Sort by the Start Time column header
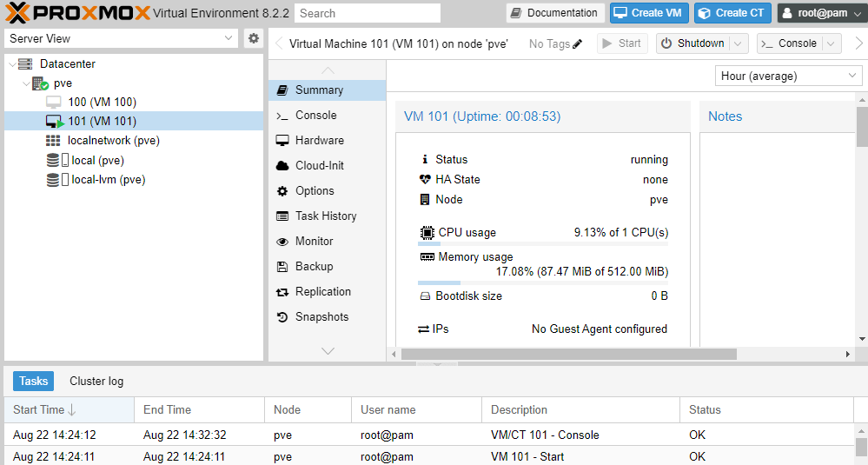This screenshot has height=465, width=868. pos(70,409)
